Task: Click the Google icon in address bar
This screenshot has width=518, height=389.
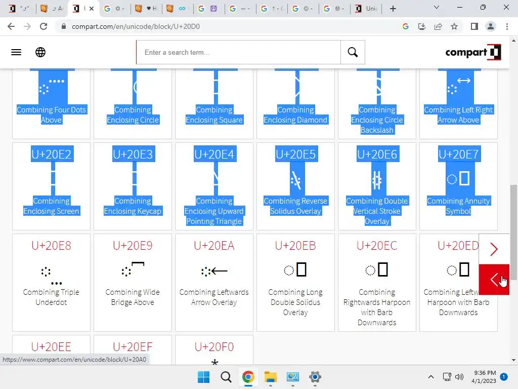Action: point(405,26)
